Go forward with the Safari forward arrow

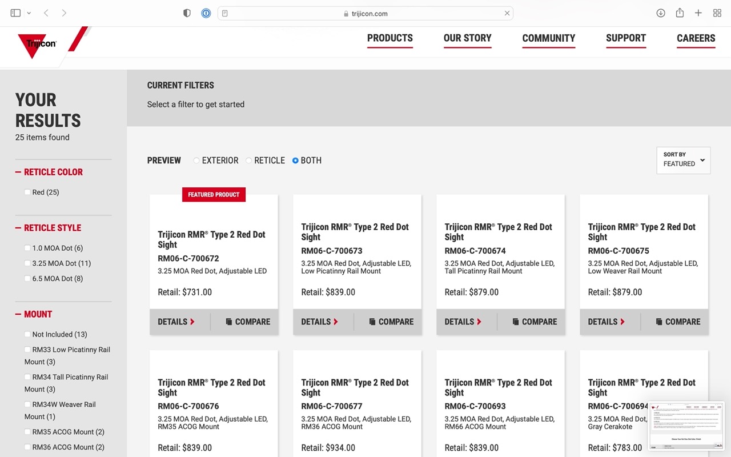tap(64, 13)
